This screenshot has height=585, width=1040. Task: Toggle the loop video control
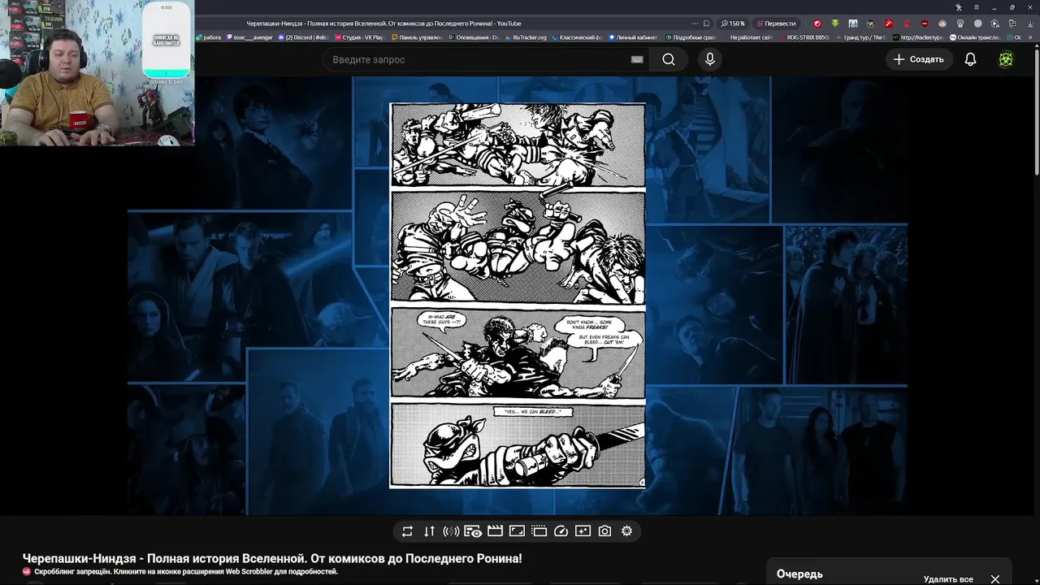point(407,531)
